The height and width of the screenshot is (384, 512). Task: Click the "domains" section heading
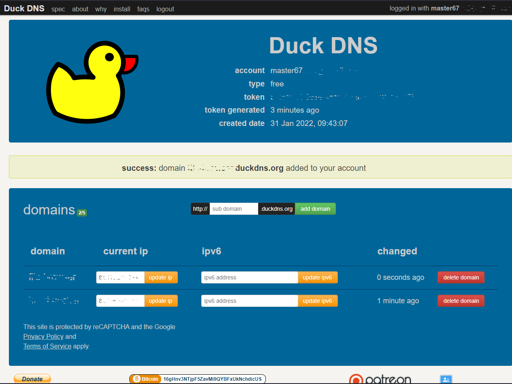pyautogui.click(x=49, y=210)
